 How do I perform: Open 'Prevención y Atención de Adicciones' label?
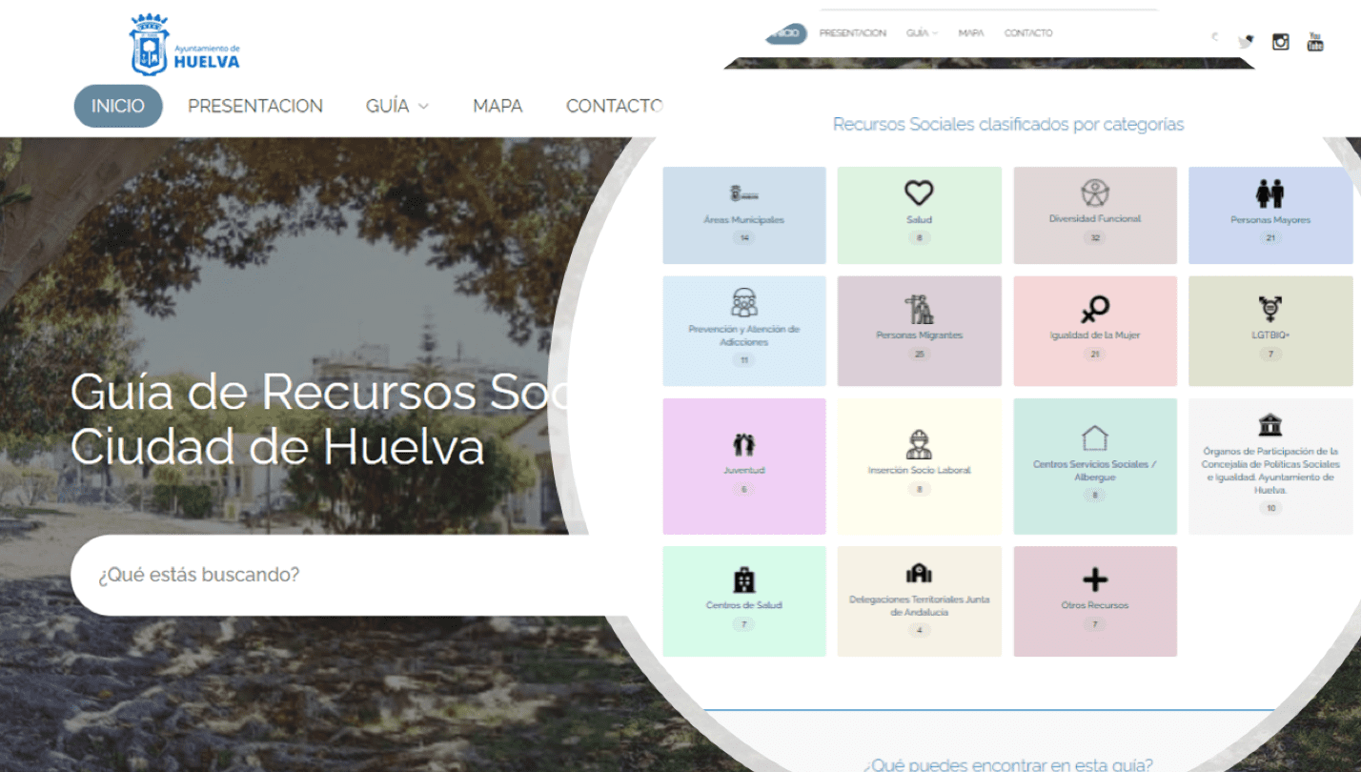coord(744,335)
